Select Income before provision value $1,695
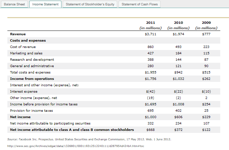The height and width of the screenshot is (150, 229). (x=150, y=104)
